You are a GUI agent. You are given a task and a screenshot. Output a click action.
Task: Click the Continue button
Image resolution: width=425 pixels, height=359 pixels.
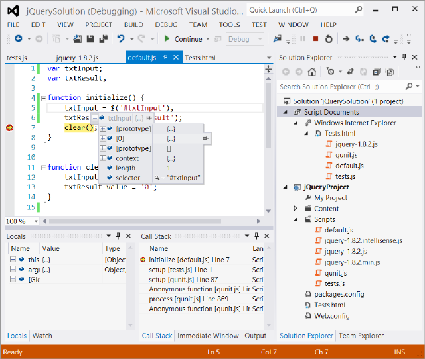click(184, 39)
